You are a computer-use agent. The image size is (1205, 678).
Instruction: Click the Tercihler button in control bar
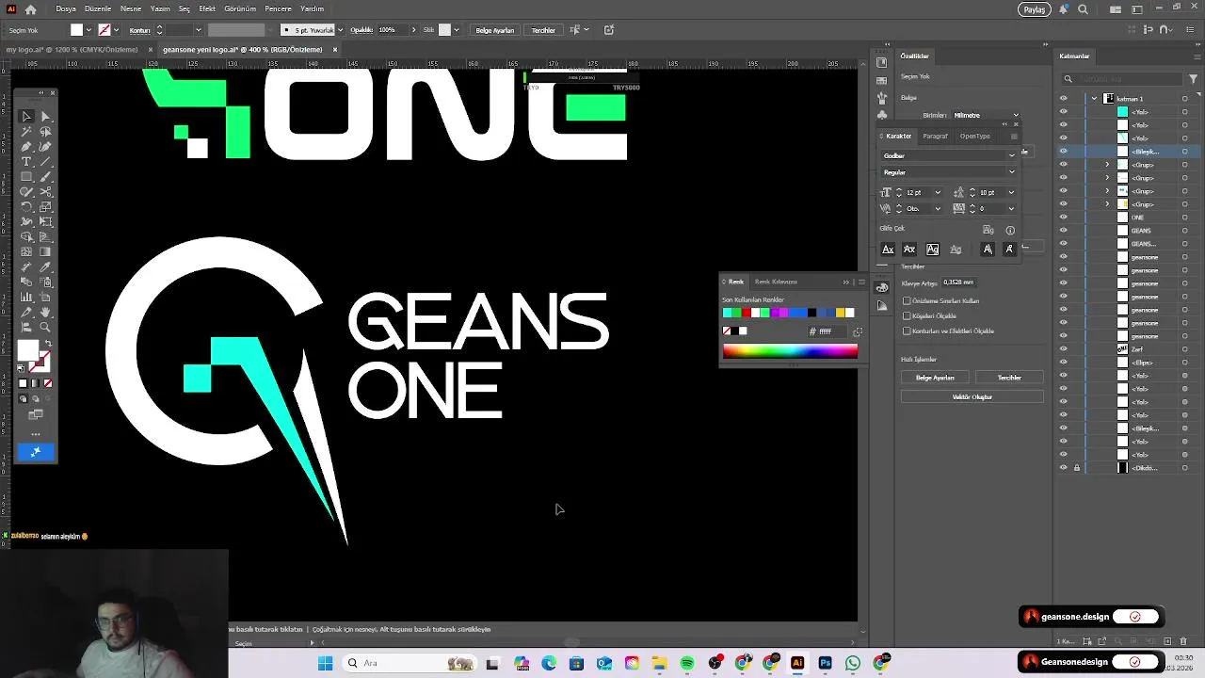[543, 30]
